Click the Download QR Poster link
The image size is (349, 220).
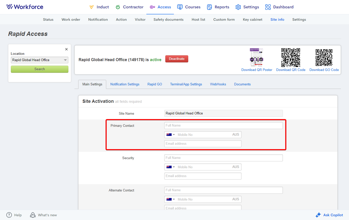click(257, 70)
